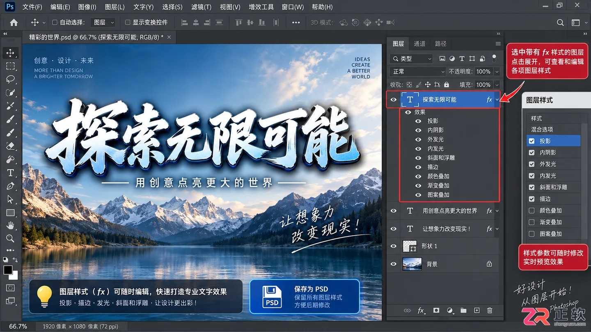Hide the 背景 layer with its eye

pyautogui.click(x=394, y=264)
